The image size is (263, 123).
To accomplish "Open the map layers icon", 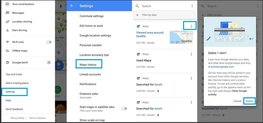I will point(59,19).
